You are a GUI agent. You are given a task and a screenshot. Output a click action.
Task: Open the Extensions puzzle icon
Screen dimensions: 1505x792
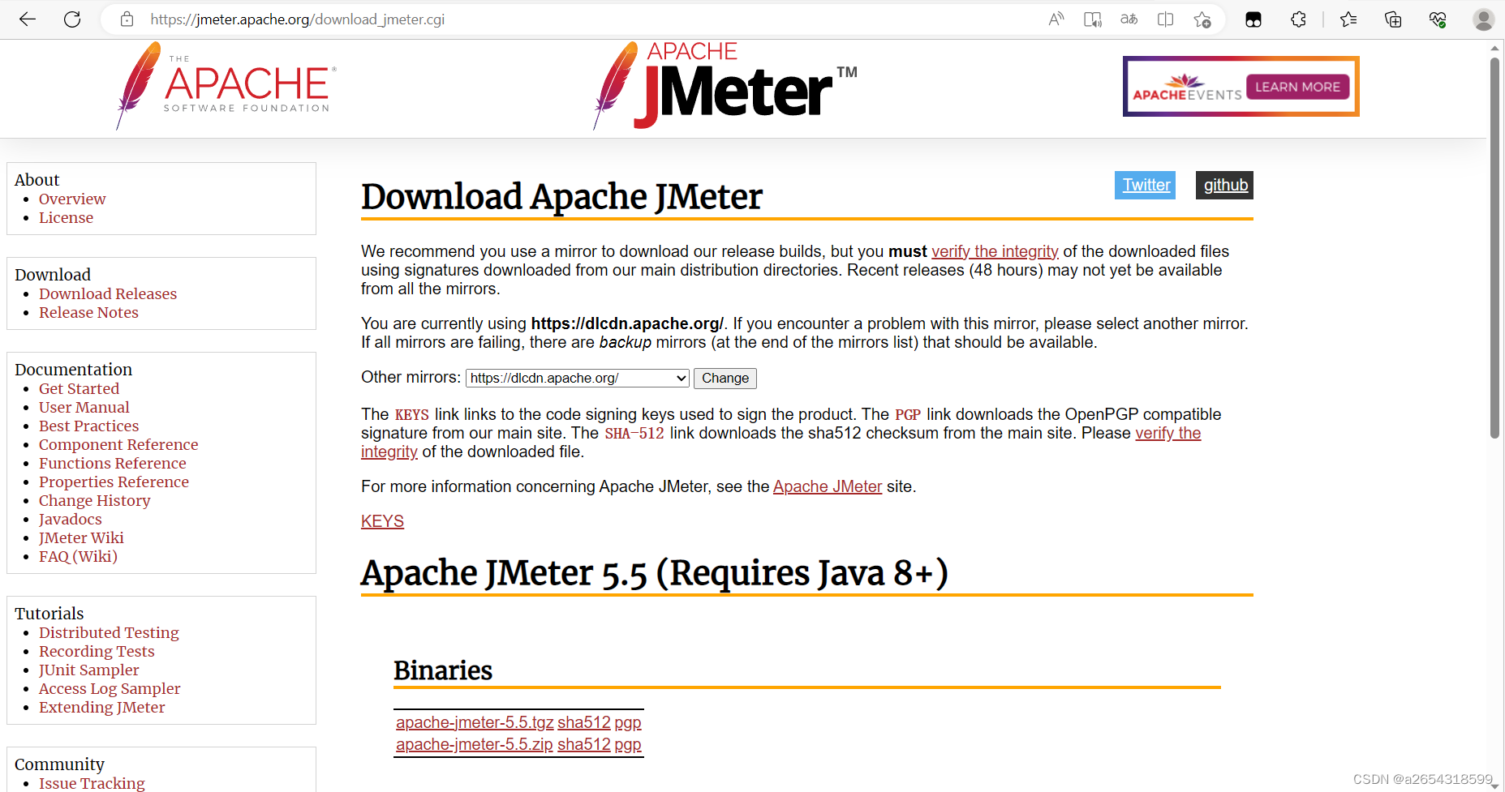(1298, 19)
